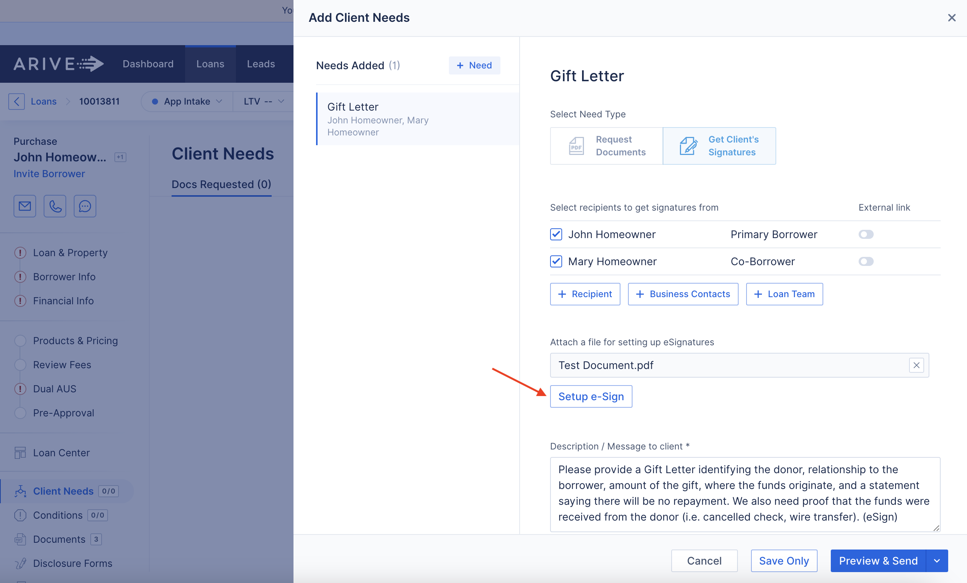Open the App Intake status dropdown
The height and width of the screenshot is (583, 967).
(x=187, y=102)
